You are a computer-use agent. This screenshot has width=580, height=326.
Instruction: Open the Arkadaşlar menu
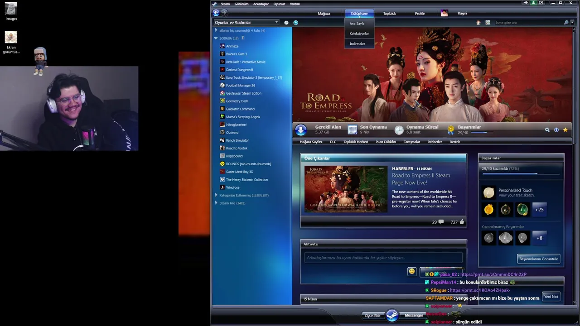click(x=261, y=4)
